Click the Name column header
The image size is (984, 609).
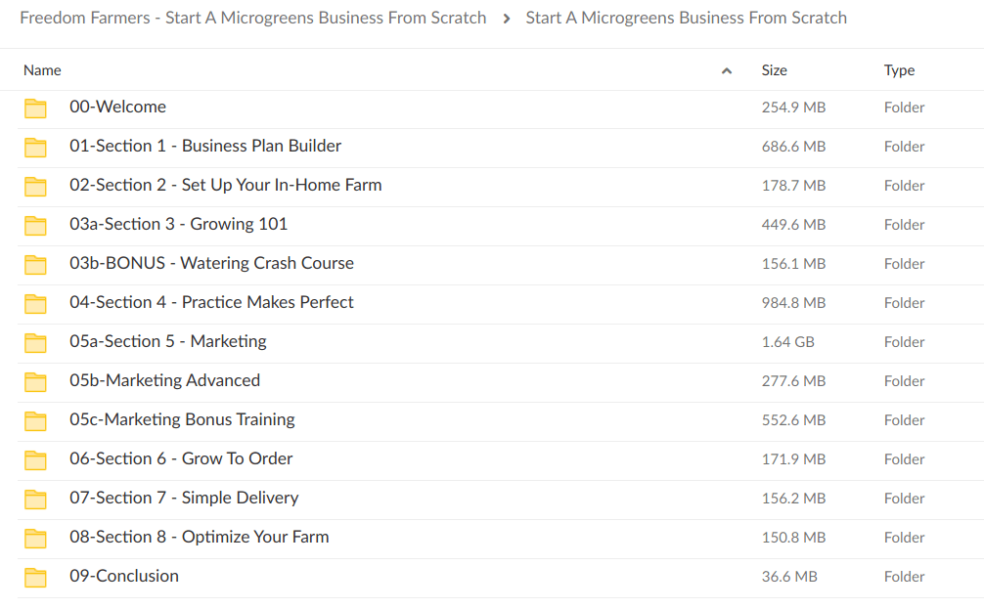(x=42, y=70)
